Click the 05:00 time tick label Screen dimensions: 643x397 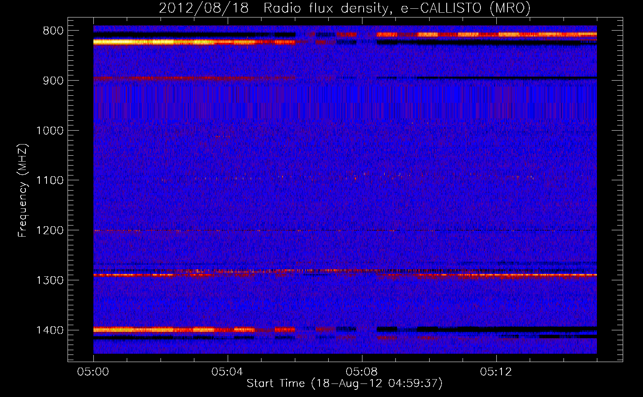click(93, 372)
